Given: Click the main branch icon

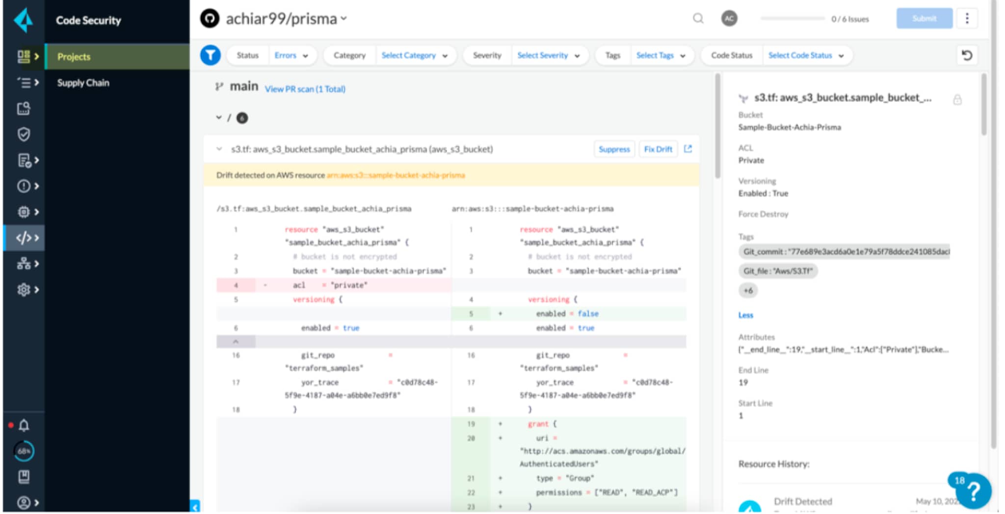Looking at the screenshot, I should 219,87.
